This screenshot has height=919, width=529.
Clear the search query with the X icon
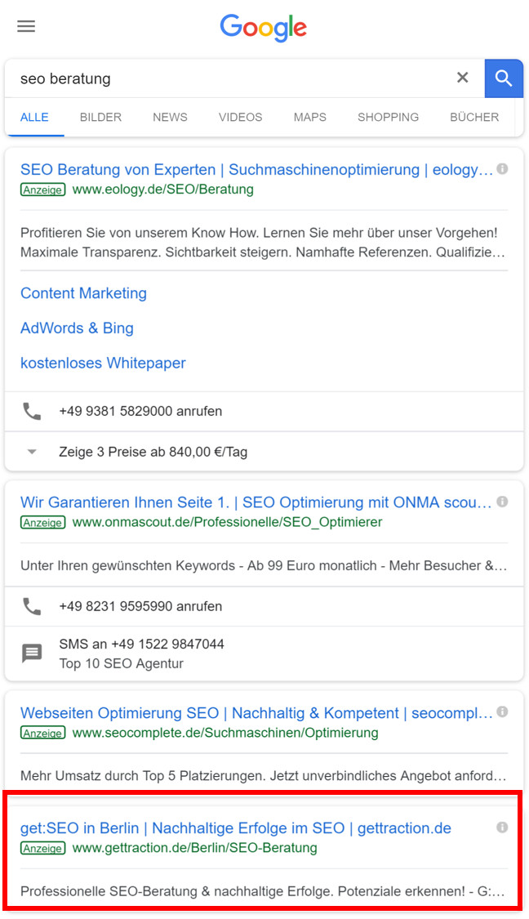[x=463, y=78]
